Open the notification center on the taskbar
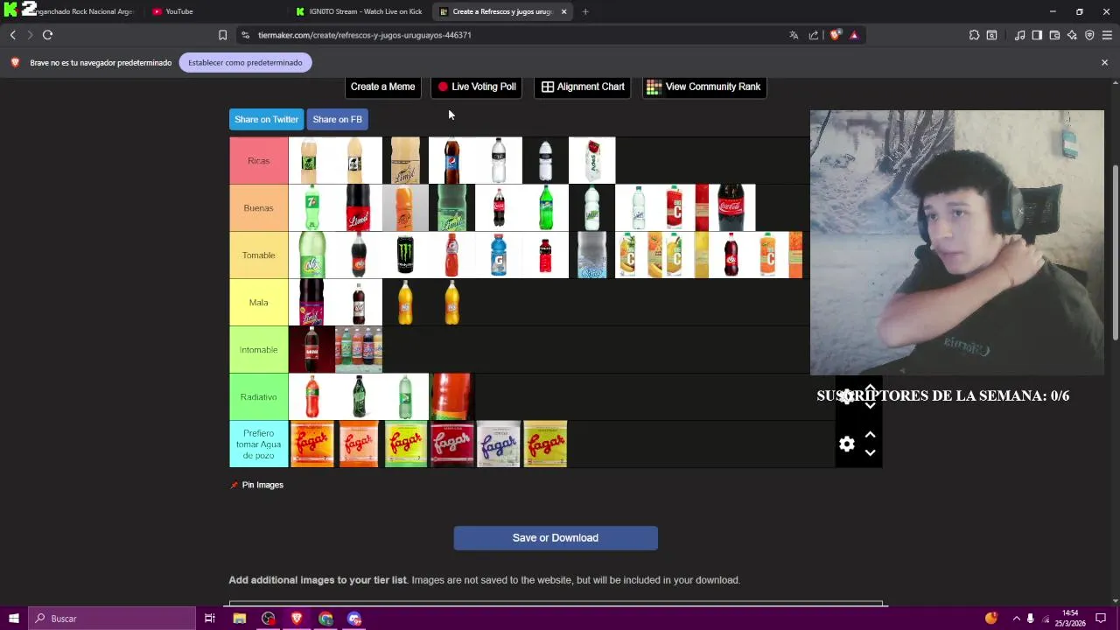 (x=1101, y=619)
